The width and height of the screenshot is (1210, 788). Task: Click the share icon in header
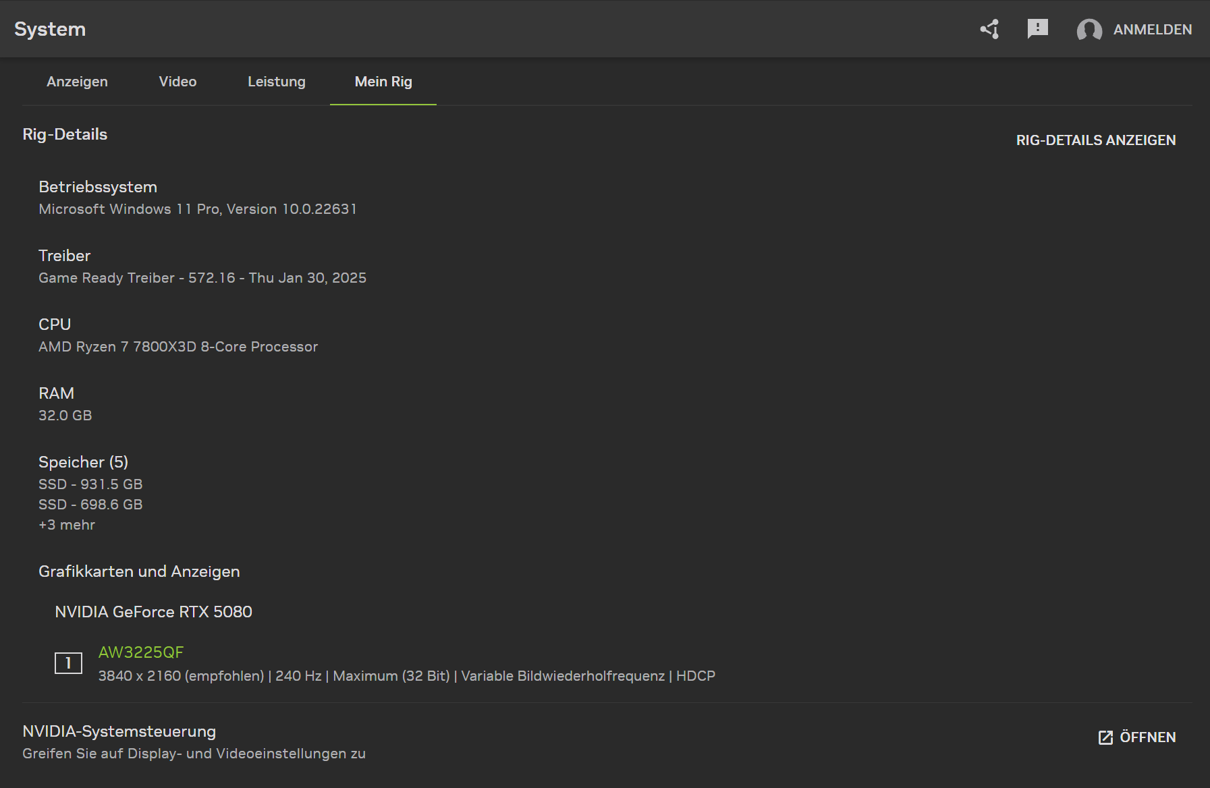[x=989, y=29]
